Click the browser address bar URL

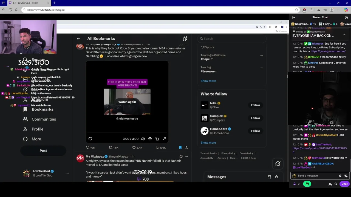(x=46, y=10)
